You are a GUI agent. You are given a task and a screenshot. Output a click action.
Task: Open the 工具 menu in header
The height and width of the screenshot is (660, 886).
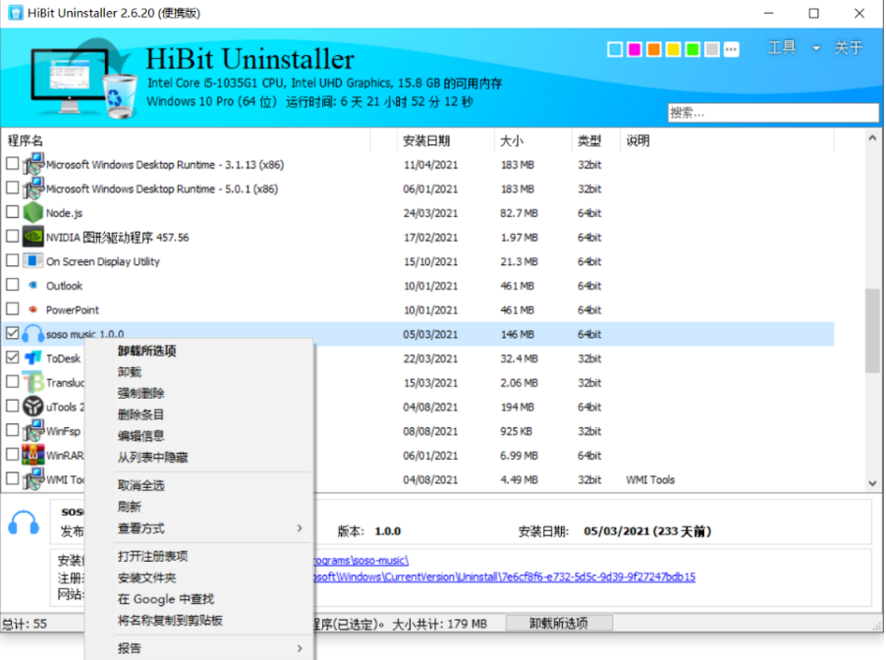[782, 48]
